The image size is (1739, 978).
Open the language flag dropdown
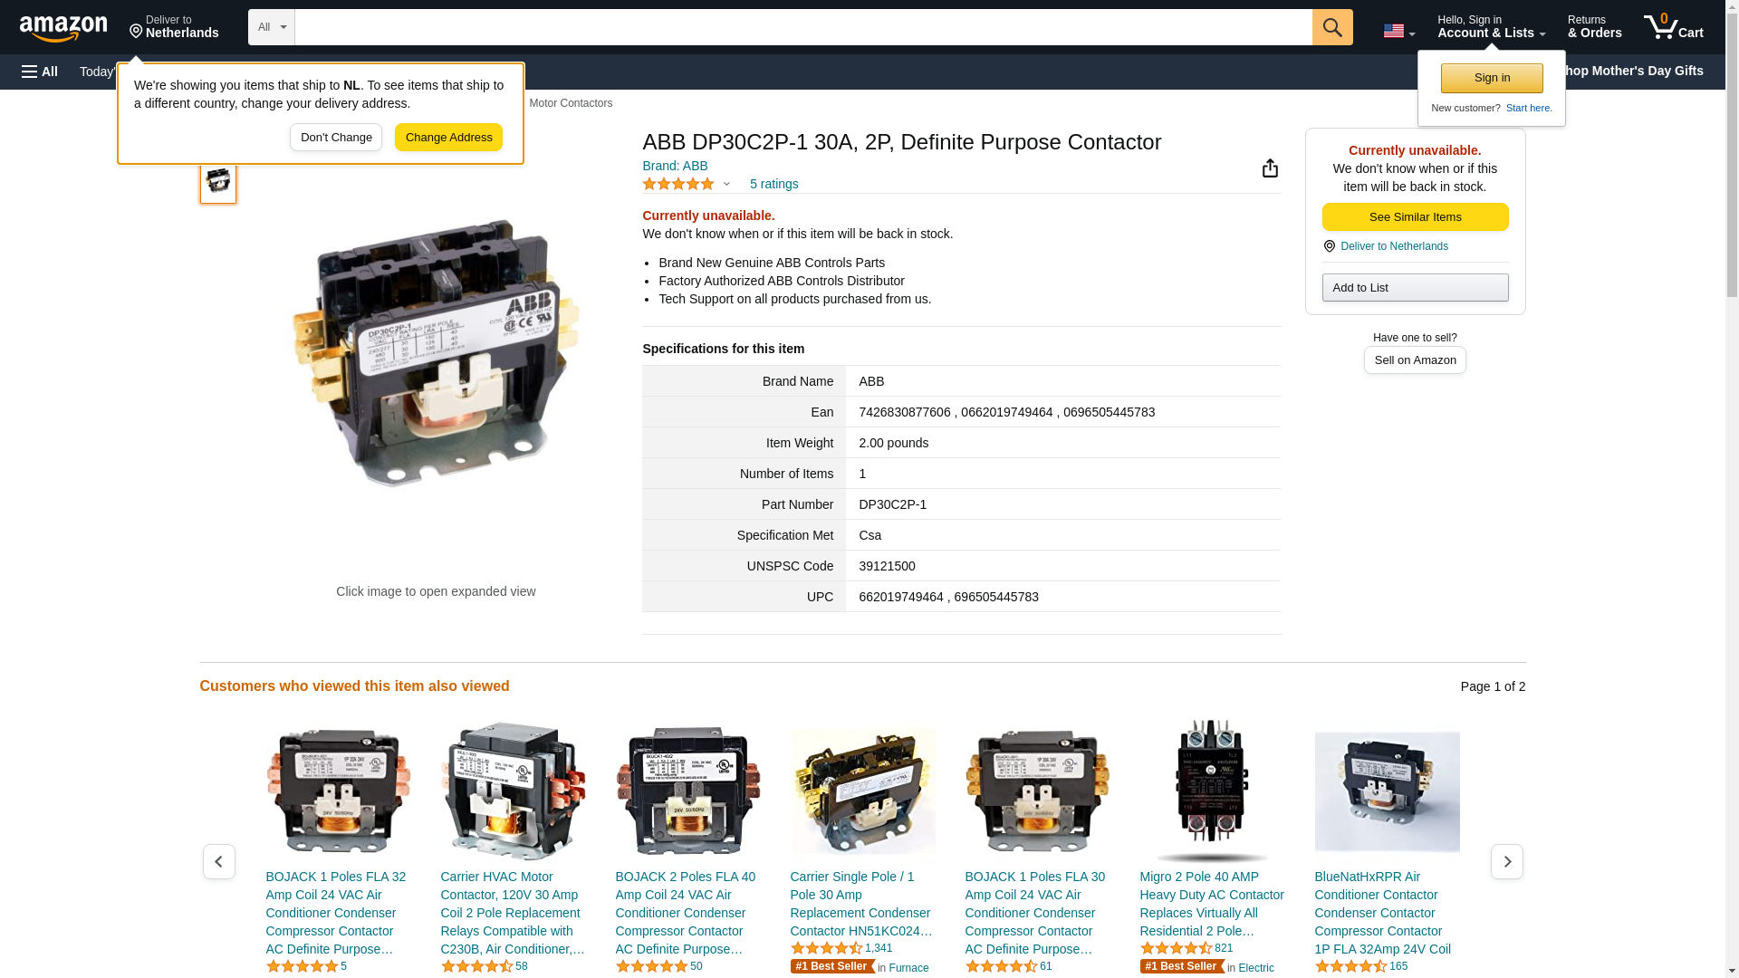click(x=1399, y=32)
